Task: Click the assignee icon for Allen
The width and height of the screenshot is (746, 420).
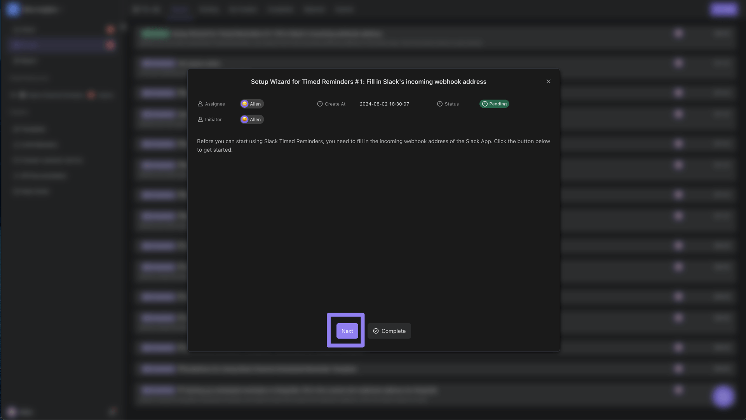Action: pyautogui.click(x=244, y=103)
